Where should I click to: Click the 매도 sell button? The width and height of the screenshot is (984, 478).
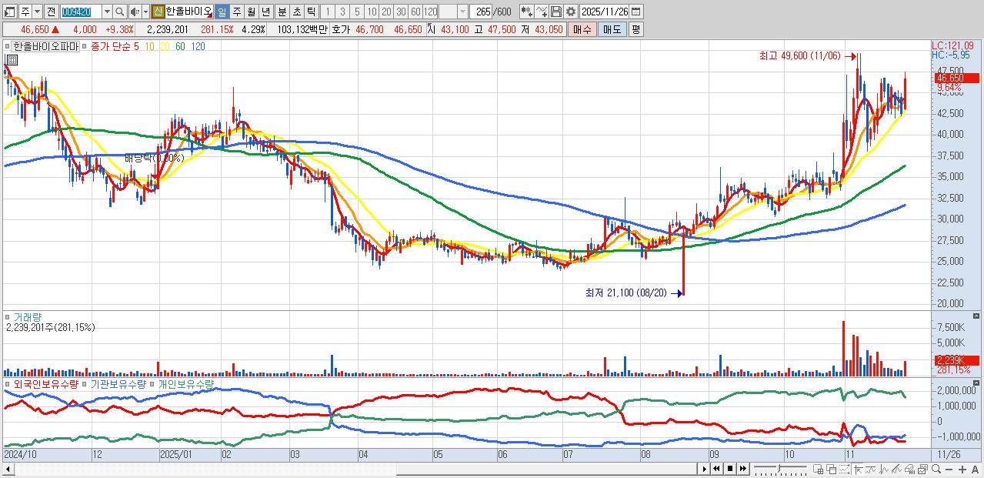point(612,29)
